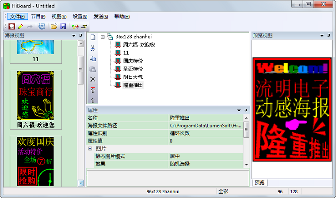Viewport: 336px width, 198px height.
Task: Toggle auto-hide pin on the 预览视图 panel
Action: tap(328, 35)
